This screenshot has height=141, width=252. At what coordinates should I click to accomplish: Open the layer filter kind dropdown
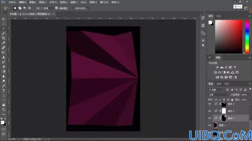216,90
